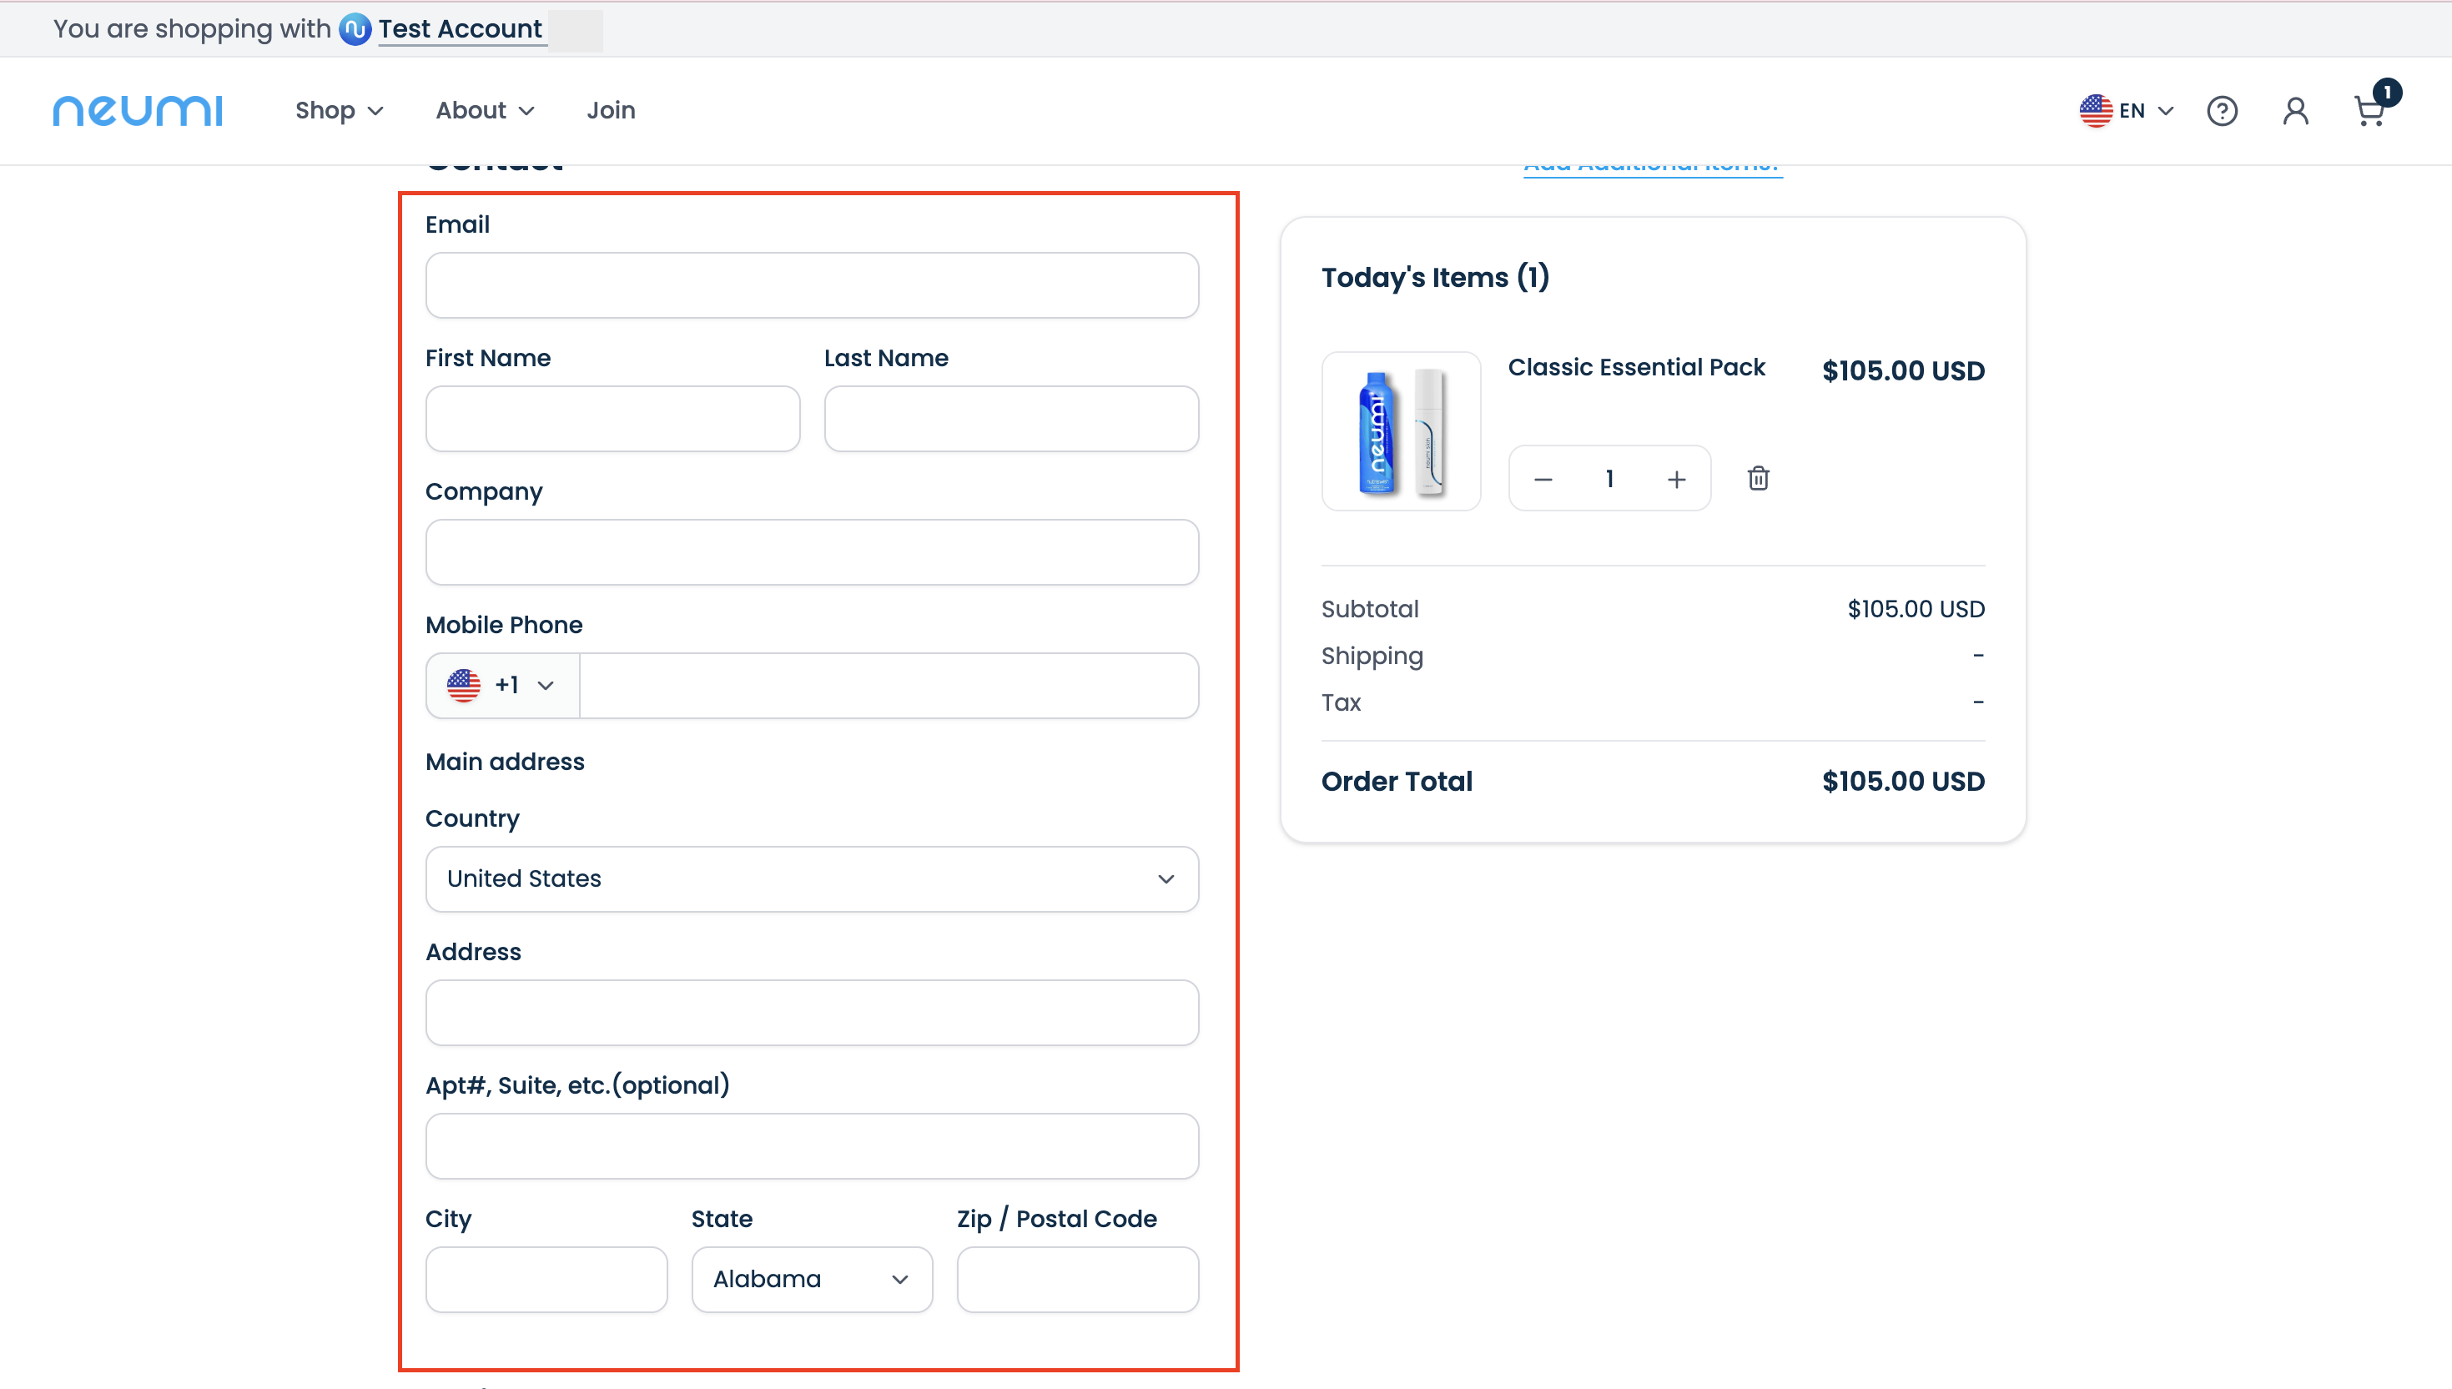2452x1389 pixels.
Task: Open the +1 phone country code dropdown
Action: (503, 685)
